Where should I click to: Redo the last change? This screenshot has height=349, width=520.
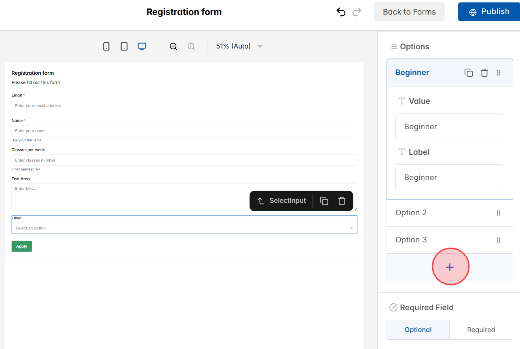357,12
